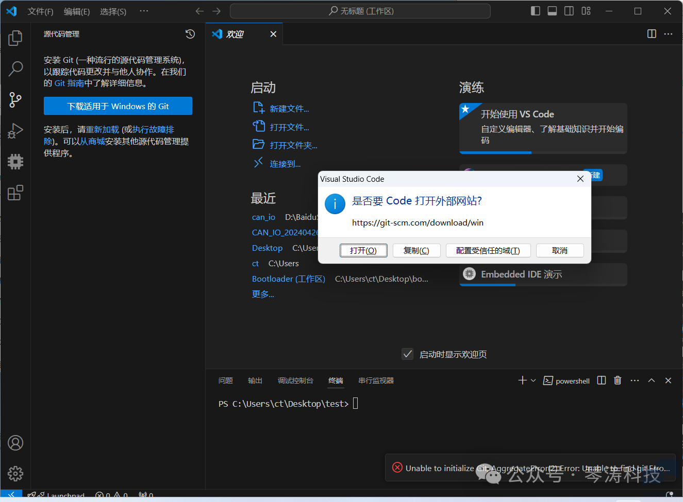Open the Embedded IDE chip icon view
Viewport: 683px width, 502px height.
point(15,162)
